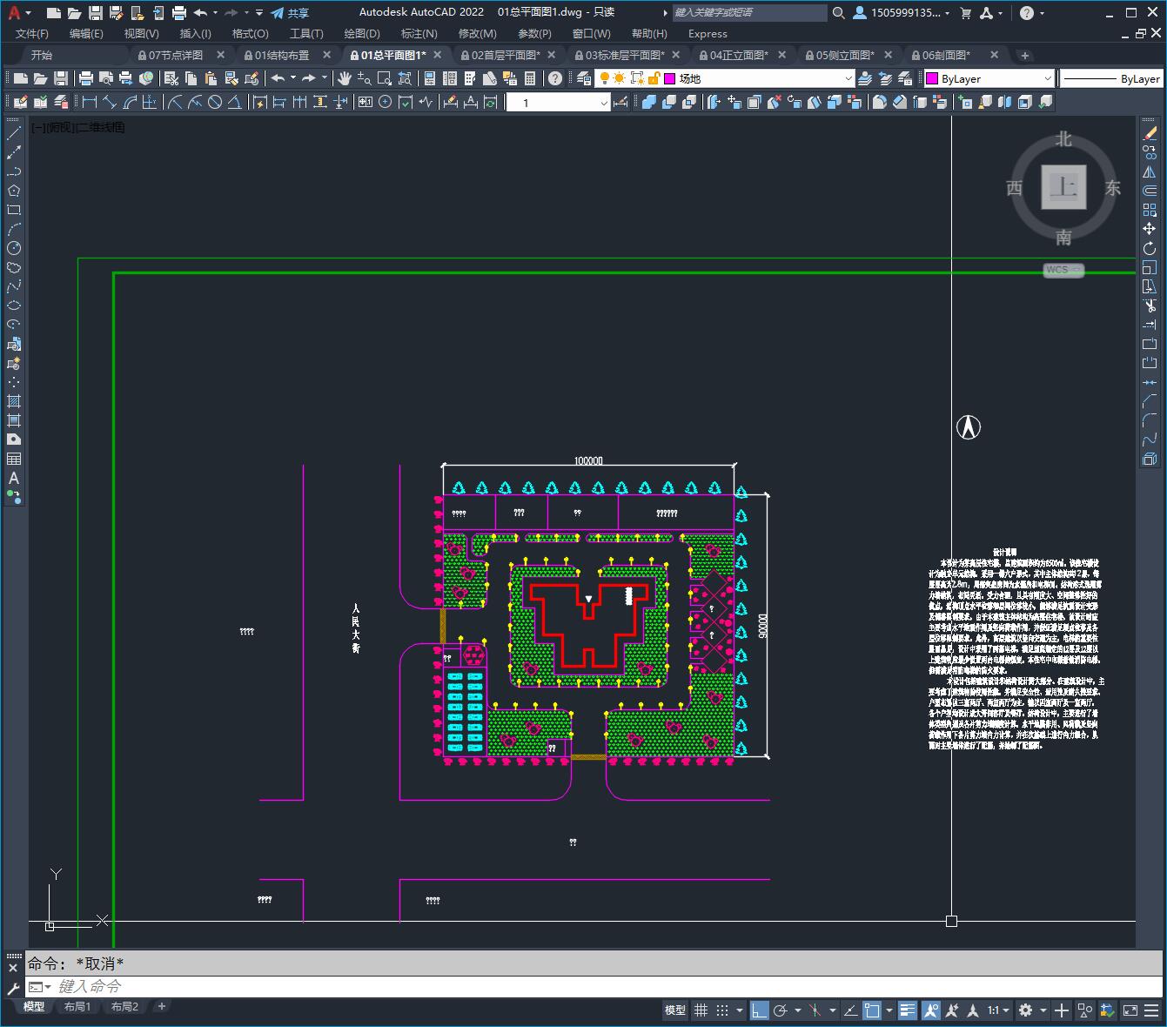Click the ByLayer linetype preview line
The image size is (1167, 1027).
click(1090, 78)
